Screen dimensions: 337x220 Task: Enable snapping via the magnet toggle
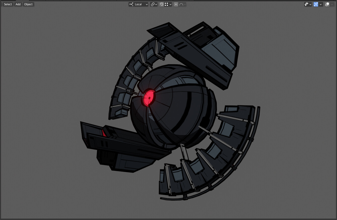162,4
